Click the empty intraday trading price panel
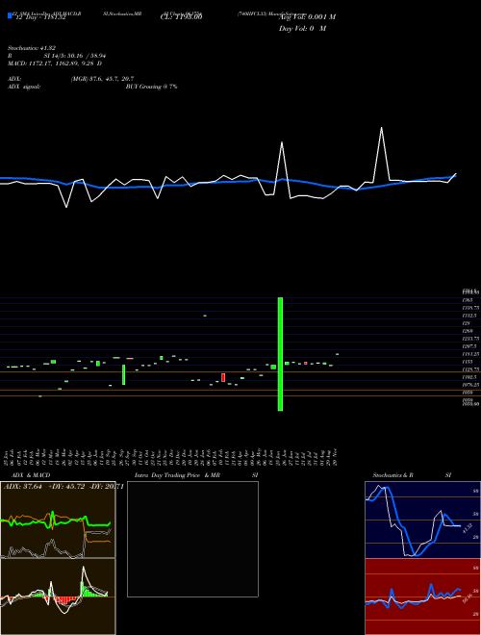 click(x=192, y=539)
